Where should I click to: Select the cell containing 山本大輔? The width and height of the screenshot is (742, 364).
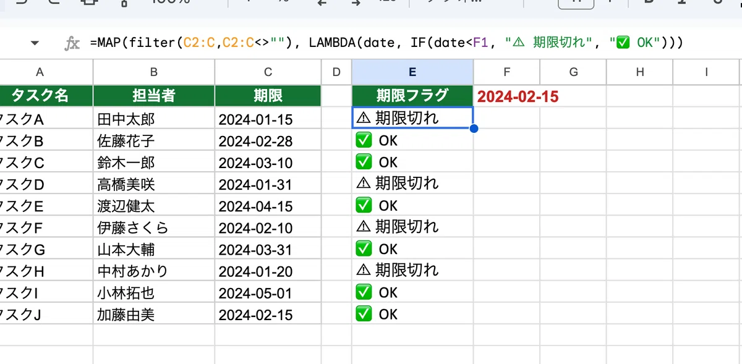click(x=154, y=249)
